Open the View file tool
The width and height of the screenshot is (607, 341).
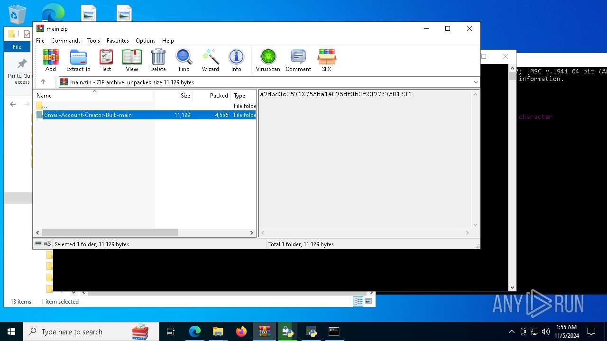(x=132, y=60)
